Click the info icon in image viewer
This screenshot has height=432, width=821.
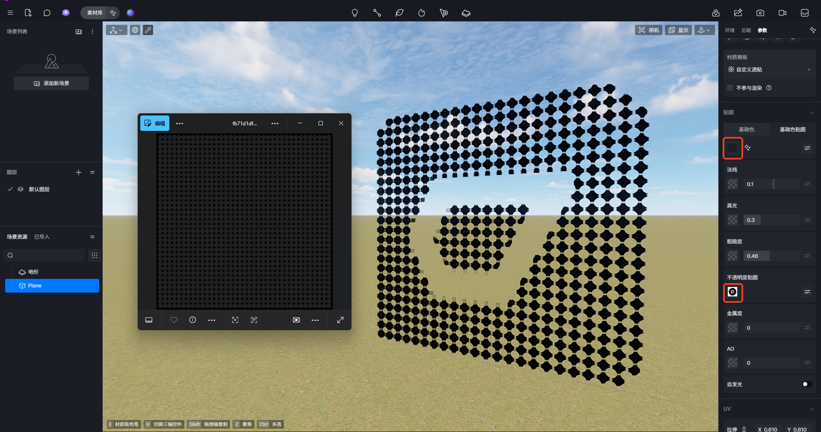coord(193,320)
